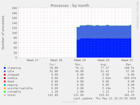
Task: Click the 'dead' legend label
Action: (x=11, y=82)
